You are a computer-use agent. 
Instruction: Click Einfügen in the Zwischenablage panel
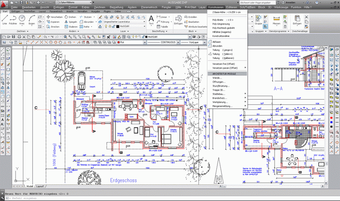point(297,20)
